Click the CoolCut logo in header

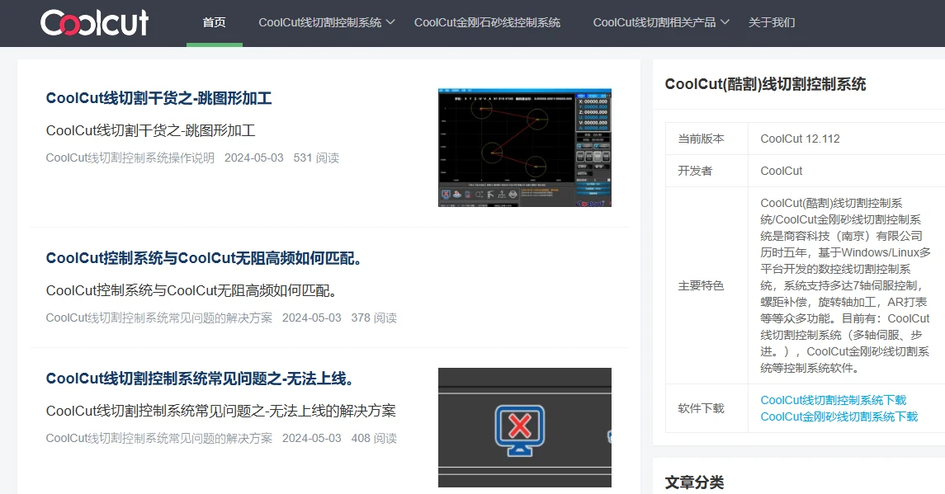click(94, 22)
